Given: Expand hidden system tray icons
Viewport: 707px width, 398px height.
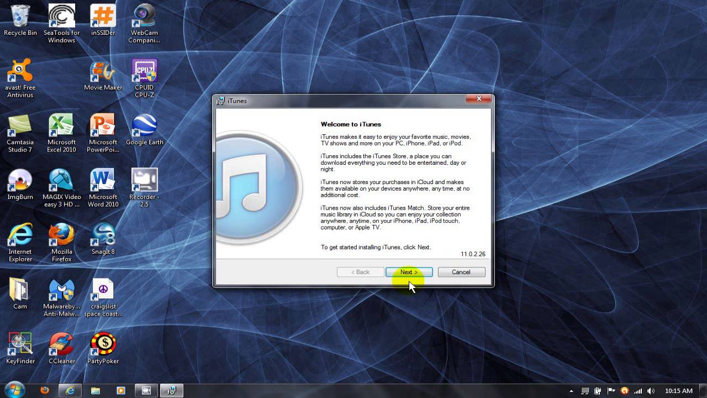Looking at the screenshot, I should pos(571,391).
